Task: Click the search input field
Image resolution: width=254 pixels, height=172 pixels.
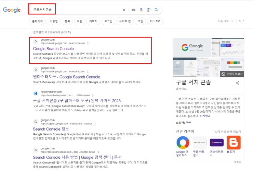Action: coord(76,10)
